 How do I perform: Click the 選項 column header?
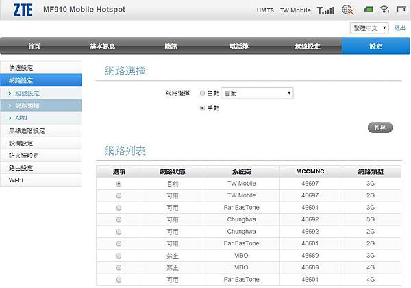pyautogui.click(x=119, y=172)
